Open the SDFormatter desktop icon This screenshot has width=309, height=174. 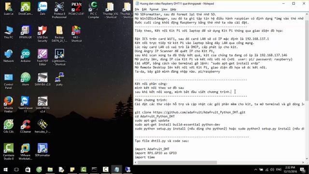[x=42, y=150]
